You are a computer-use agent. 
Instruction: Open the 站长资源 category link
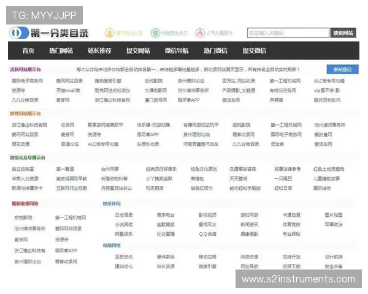pos(166,266)
